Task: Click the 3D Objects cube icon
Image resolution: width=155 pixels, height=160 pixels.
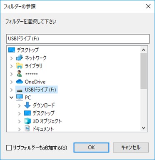Action: coord(27,121)
